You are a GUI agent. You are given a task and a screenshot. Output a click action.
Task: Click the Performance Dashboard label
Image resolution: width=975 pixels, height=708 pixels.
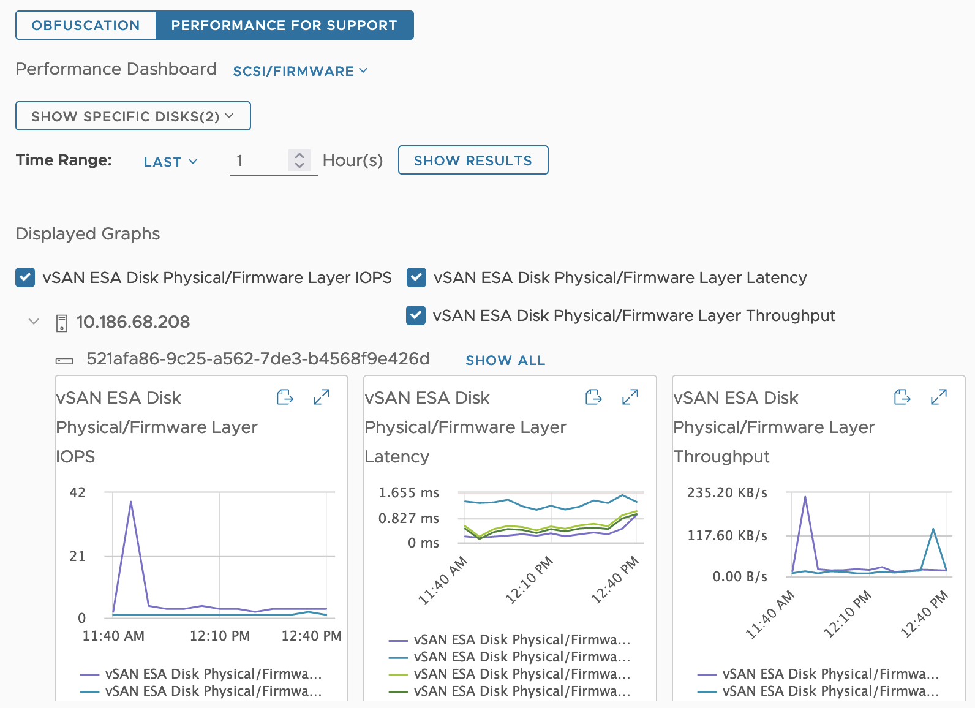116,69
